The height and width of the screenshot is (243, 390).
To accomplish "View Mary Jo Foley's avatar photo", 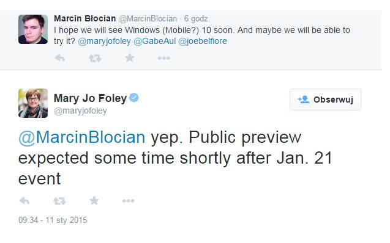I will pyautogui.click(x=33, y=103).
